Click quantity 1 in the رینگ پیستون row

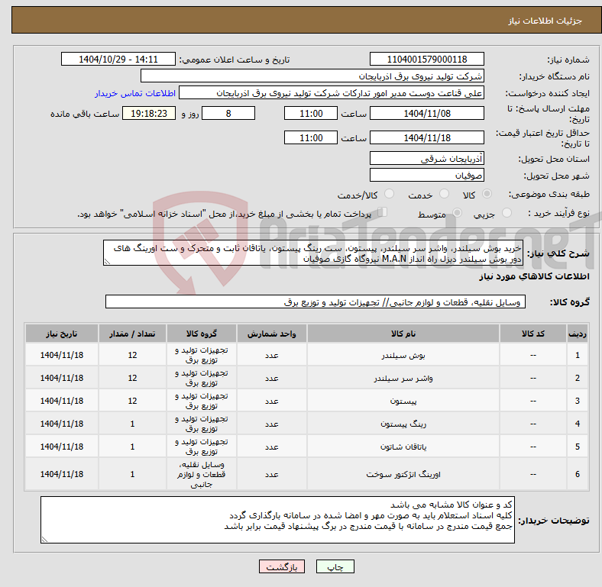pos(132,424)
